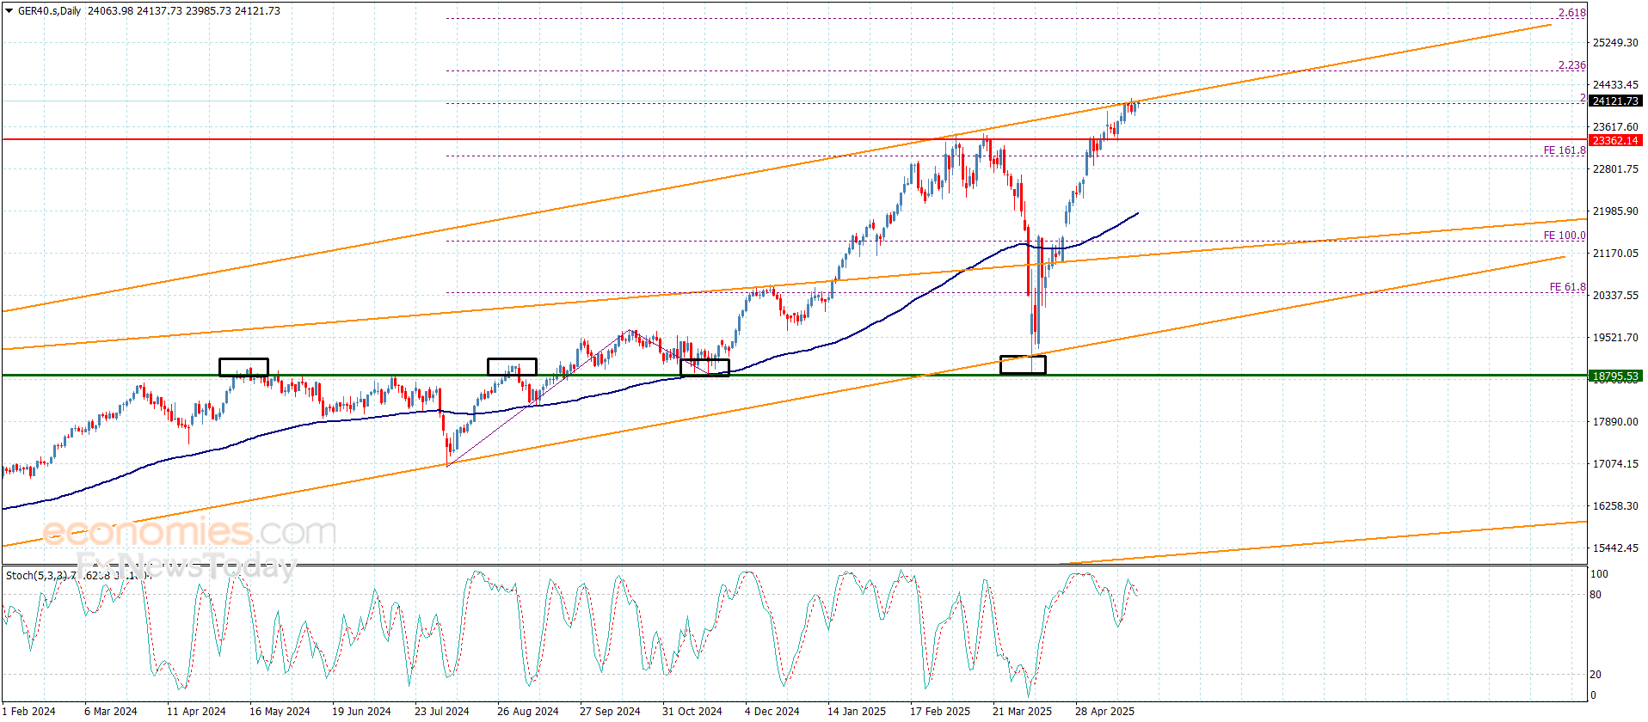Viewport: 1648px width, 722px height.
Task: Select the red 23362.14 price level tag
Action: [1615, 140]
